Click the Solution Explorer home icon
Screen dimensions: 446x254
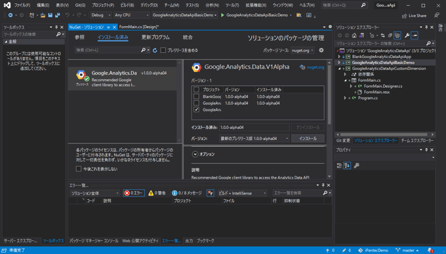354,35
